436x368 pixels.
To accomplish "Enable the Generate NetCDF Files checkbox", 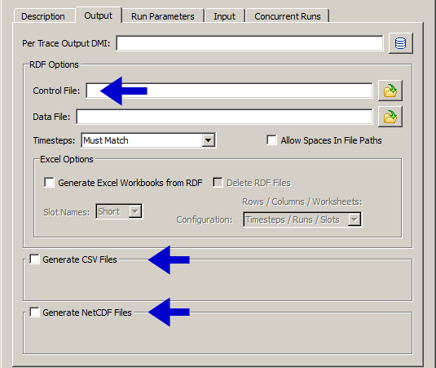I will tap(34, 312).
